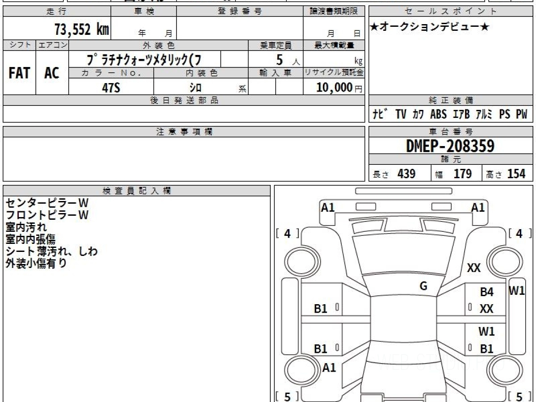Click the mileage value 73,552 km

(x=82, y=29)
